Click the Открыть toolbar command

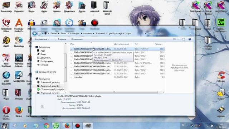pos(62,39)
